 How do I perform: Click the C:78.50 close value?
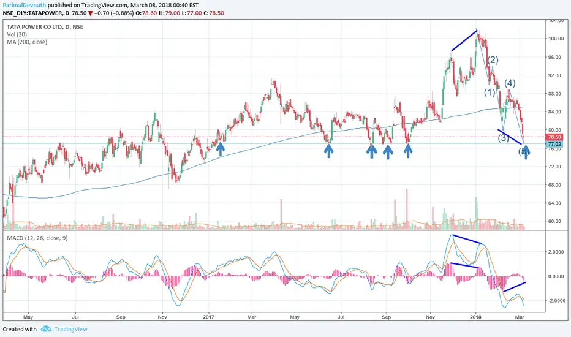(214, 13)
